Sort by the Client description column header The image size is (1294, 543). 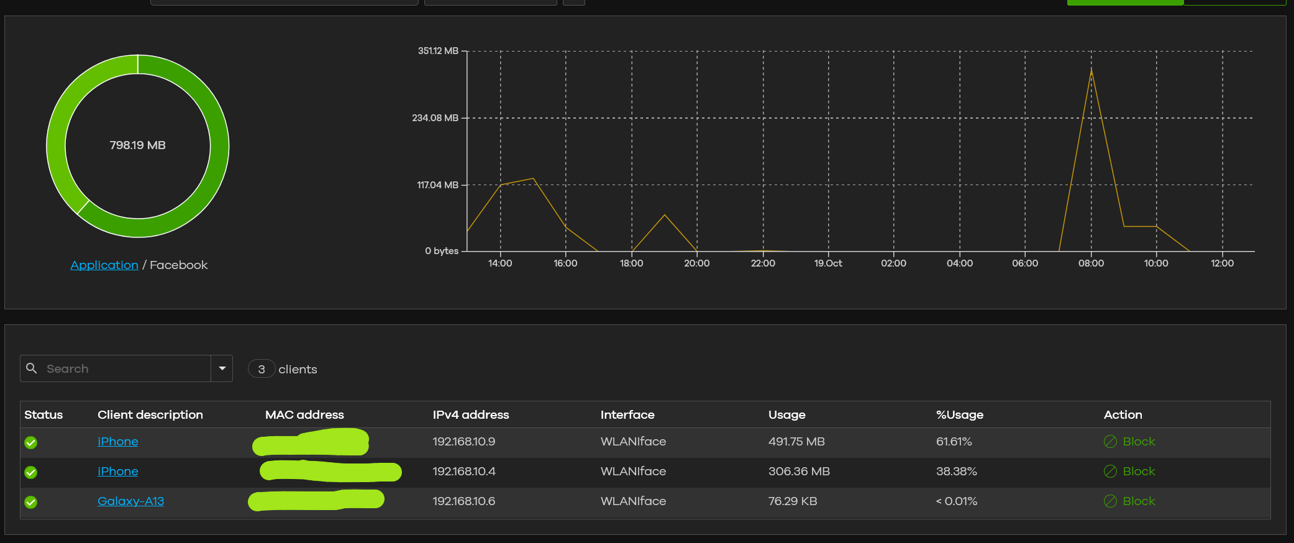(x=150, y=415)
